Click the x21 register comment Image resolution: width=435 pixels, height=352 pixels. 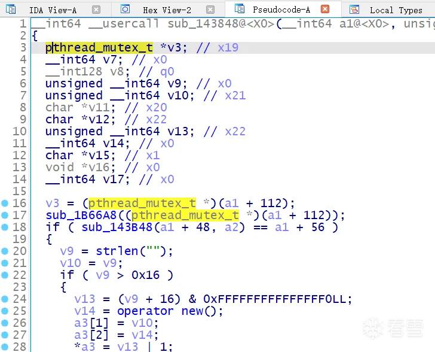point(235,95)
